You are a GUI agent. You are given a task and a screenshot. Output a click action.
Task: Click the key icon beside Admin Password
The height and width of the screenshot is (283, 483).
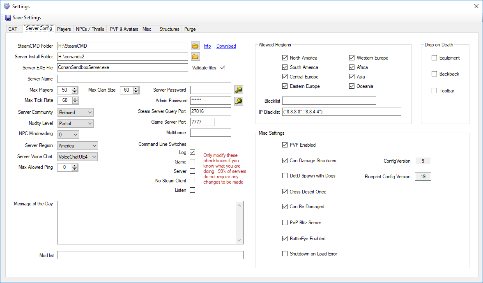tap(238, 101)
